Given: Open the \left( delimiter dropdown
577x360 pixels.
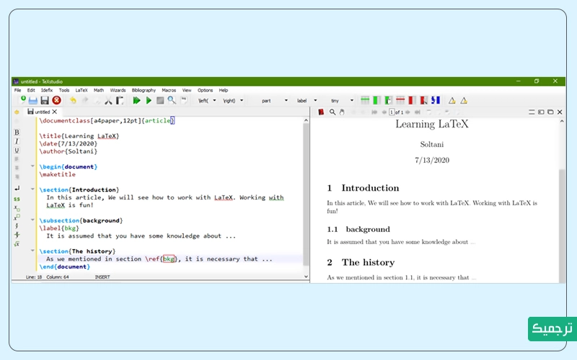Looking at the screenshot, I should [214, 101].
